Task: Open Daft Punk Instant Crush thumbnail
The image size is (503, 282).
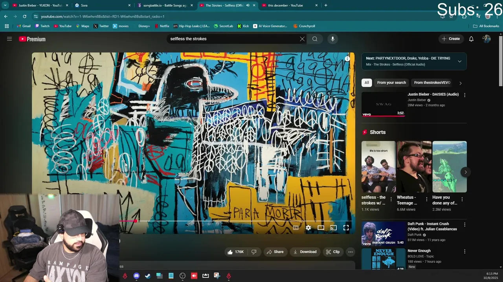Action: tap(384, 233)
